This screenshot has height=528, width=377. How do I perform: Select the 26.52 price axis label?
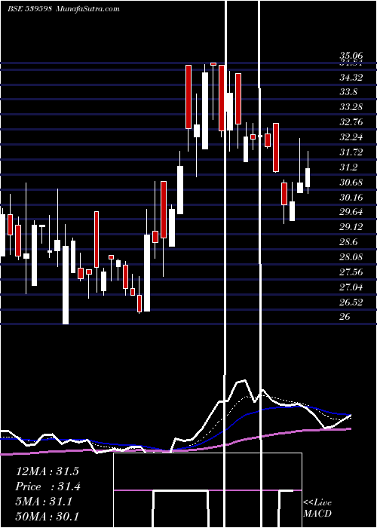tap(351, 302)
